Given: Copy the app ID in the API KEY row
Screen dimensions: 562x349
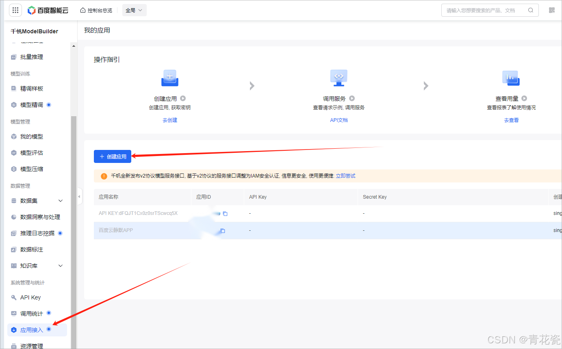Looking at the screenshot, I should [225, 214].
